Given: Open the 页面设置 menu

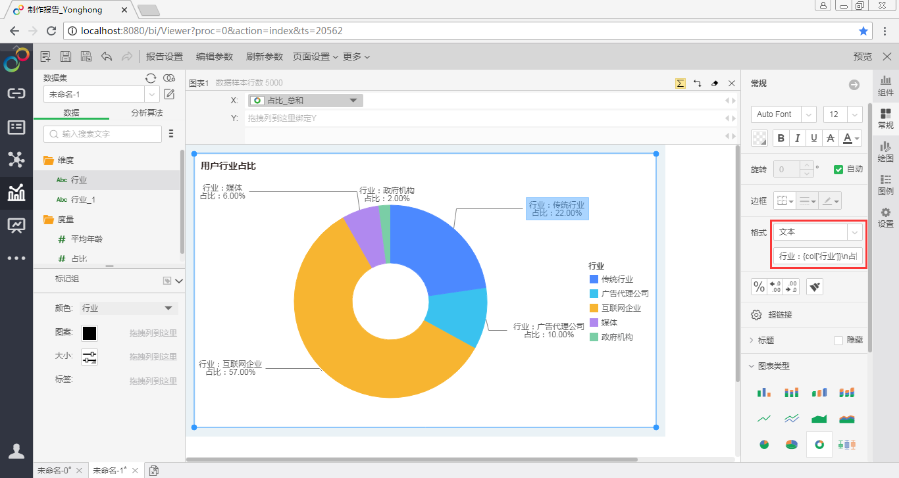Looking at the screenshot, I should 315,57.
